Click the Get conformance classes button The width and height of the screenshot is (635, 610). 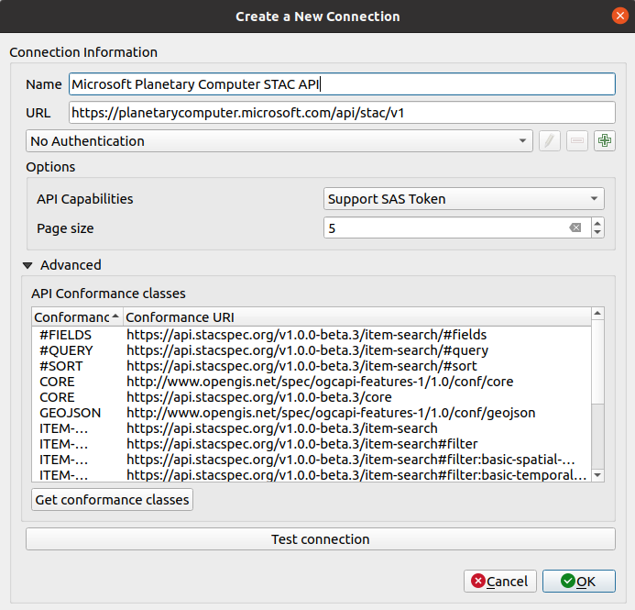112,500
